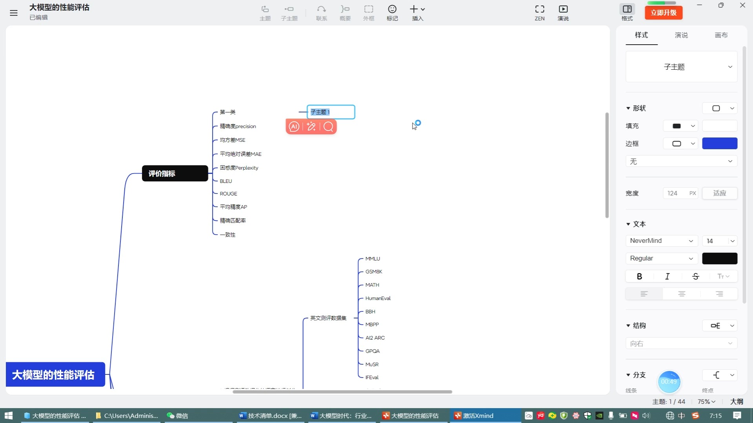753x423 pixels.
Task: Click the AI assistant icon near the 子主题 1 node
Action: [294, 127]
